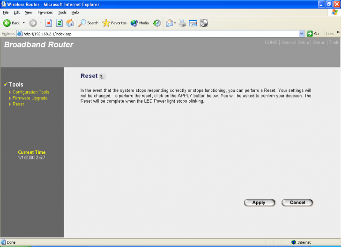This screenshot has height=247, width=341.
Task: Open Firmware Upgrade in sidebar
Action: click(x=30, y=98)
